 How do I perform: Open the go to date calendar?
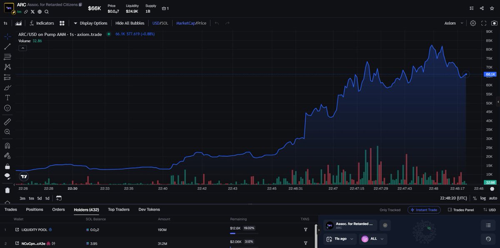[58, 198]
